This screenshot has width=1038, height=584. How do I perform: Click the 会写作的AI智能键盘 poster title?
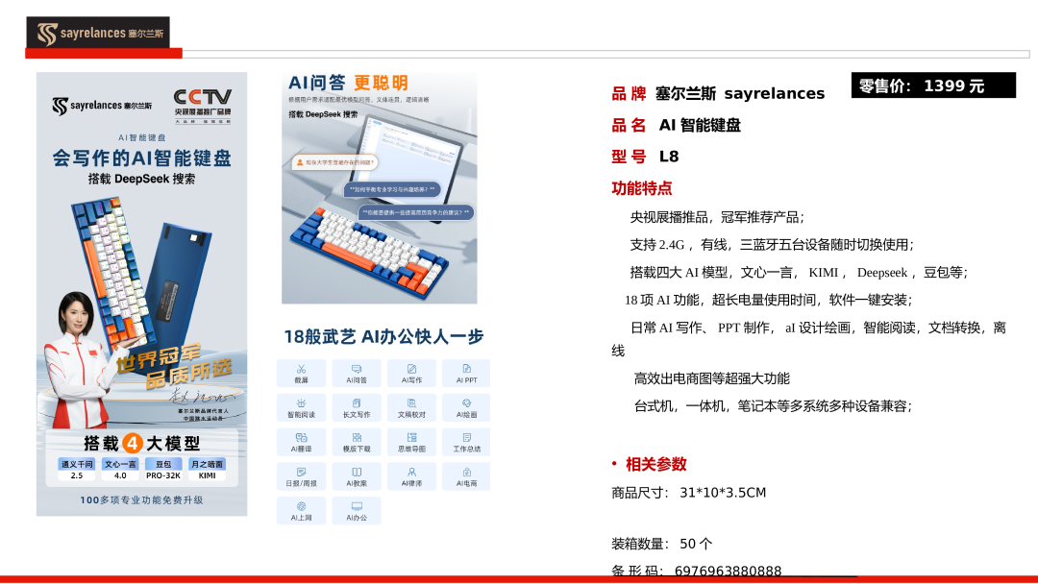coord(141,158)
